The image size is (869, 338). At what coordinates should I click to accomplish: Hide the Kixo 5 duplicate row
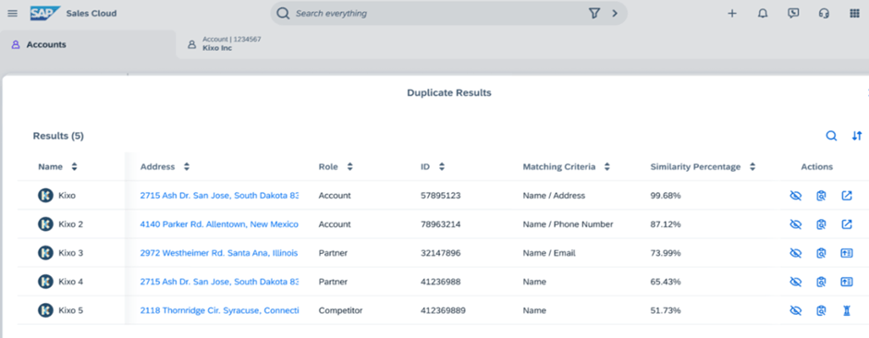click(x=796, y=310)
